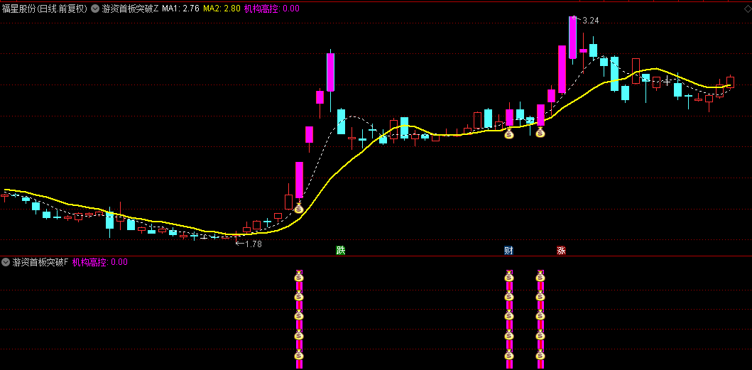
Task: Click bottom money bag in leftmost lower-panel column
Action: click(x=299, y=354)
